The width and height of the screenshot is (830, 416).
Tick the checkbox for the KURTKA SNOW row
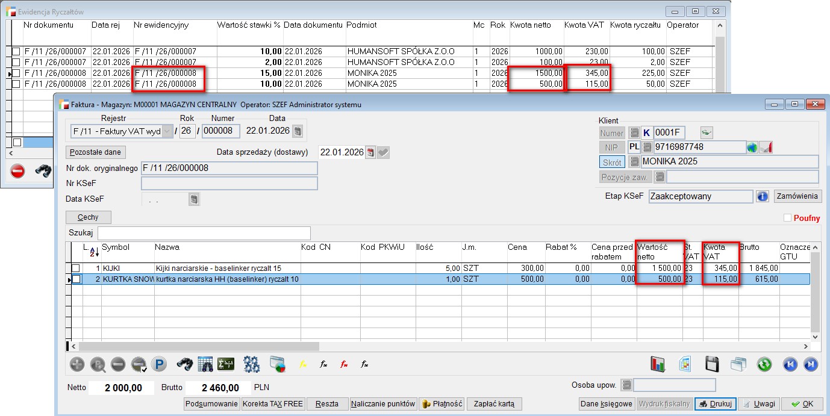click(75, 279)
